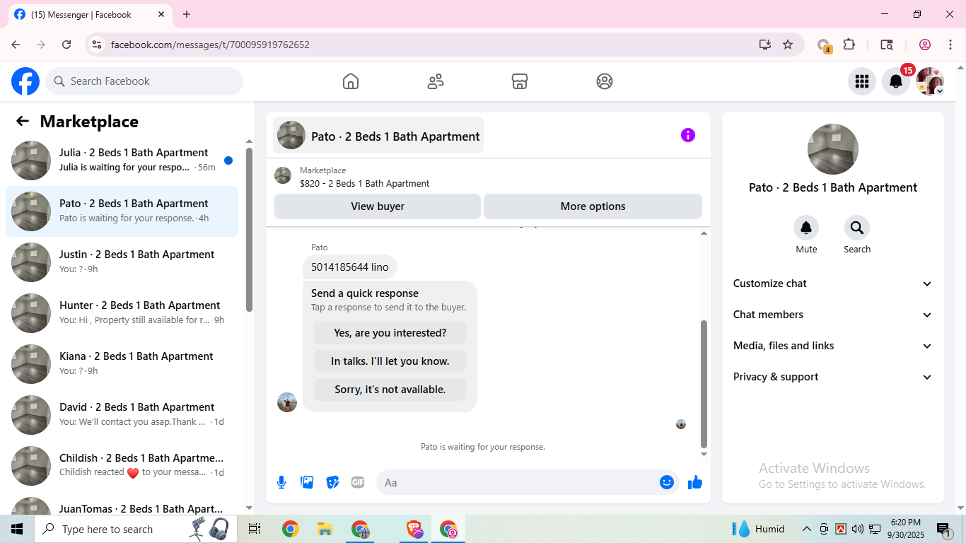Image resolution: width=966 pixels, height=543 pixels.
Task: Click the browser Back arrow
Action: [16, 45]
